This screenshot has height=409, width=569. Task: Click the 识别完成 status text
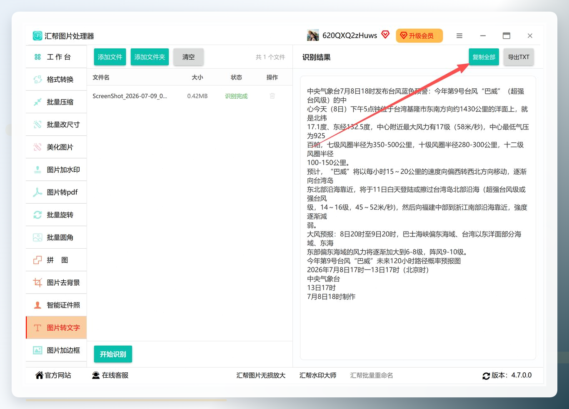tap(236, 96)
